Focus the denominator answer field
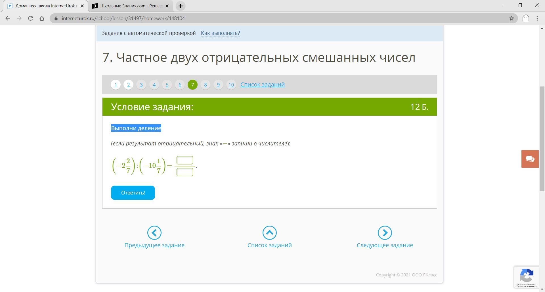Image resolution: width=545 pixels, height=292 pixels. [185, 172]
